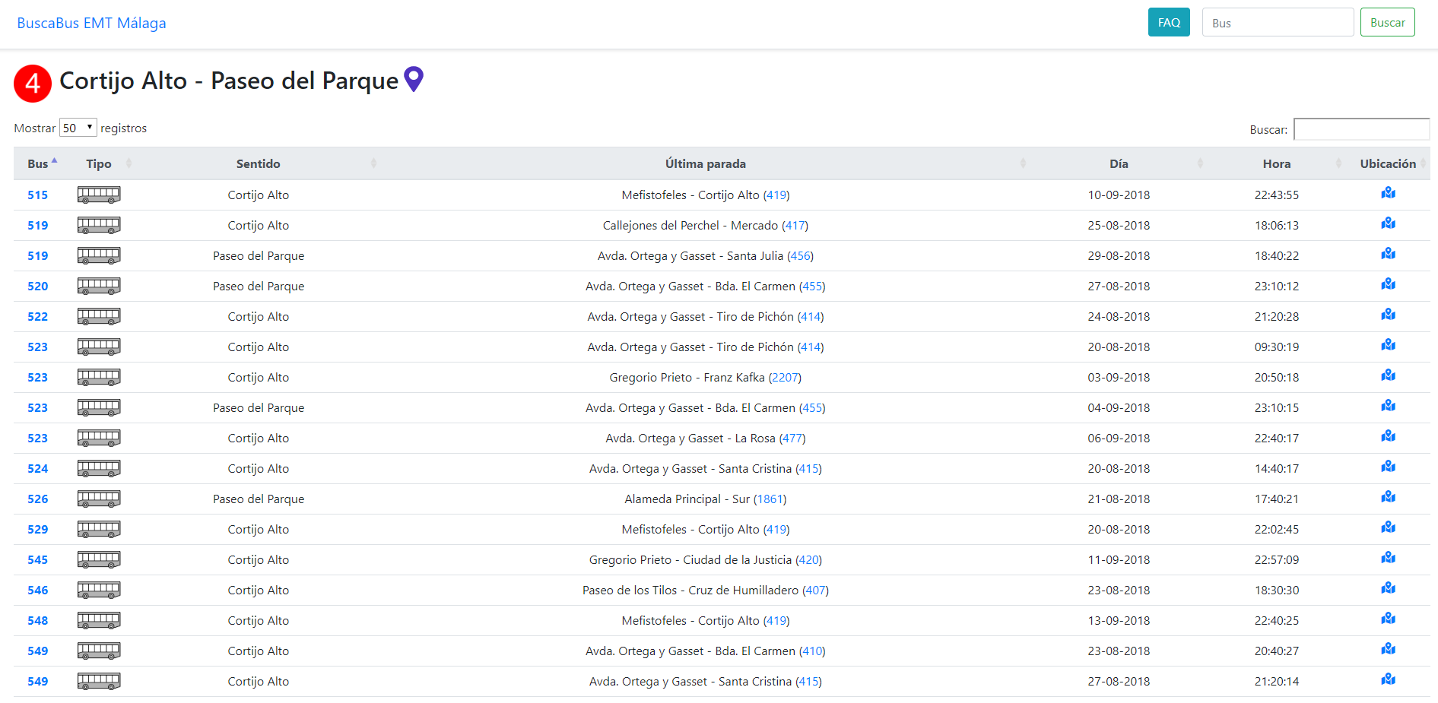Select date cell 10-09-2018
This screenshot has height=703, width=1438.
1119,195
